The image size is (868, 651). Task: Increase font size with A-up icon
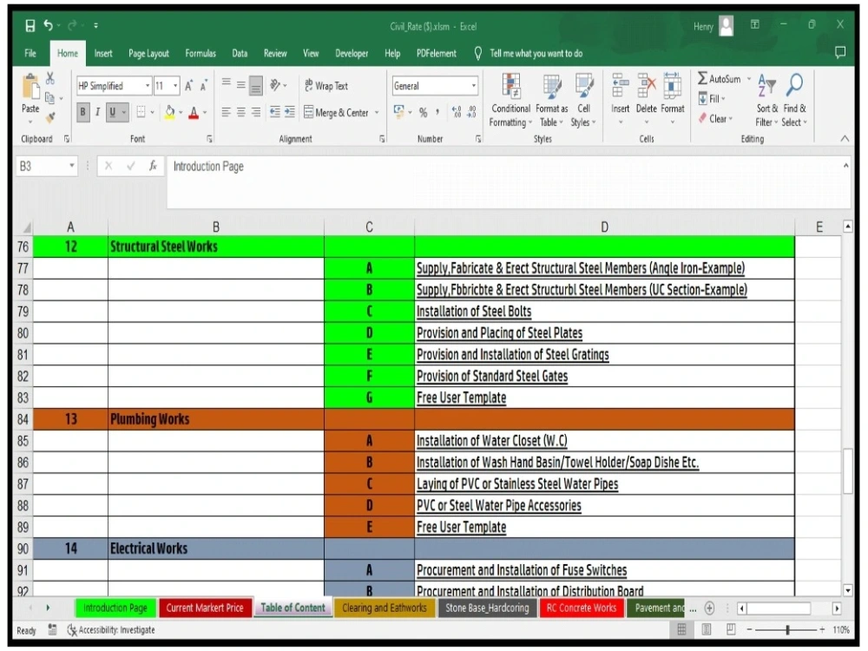[188, 86]
